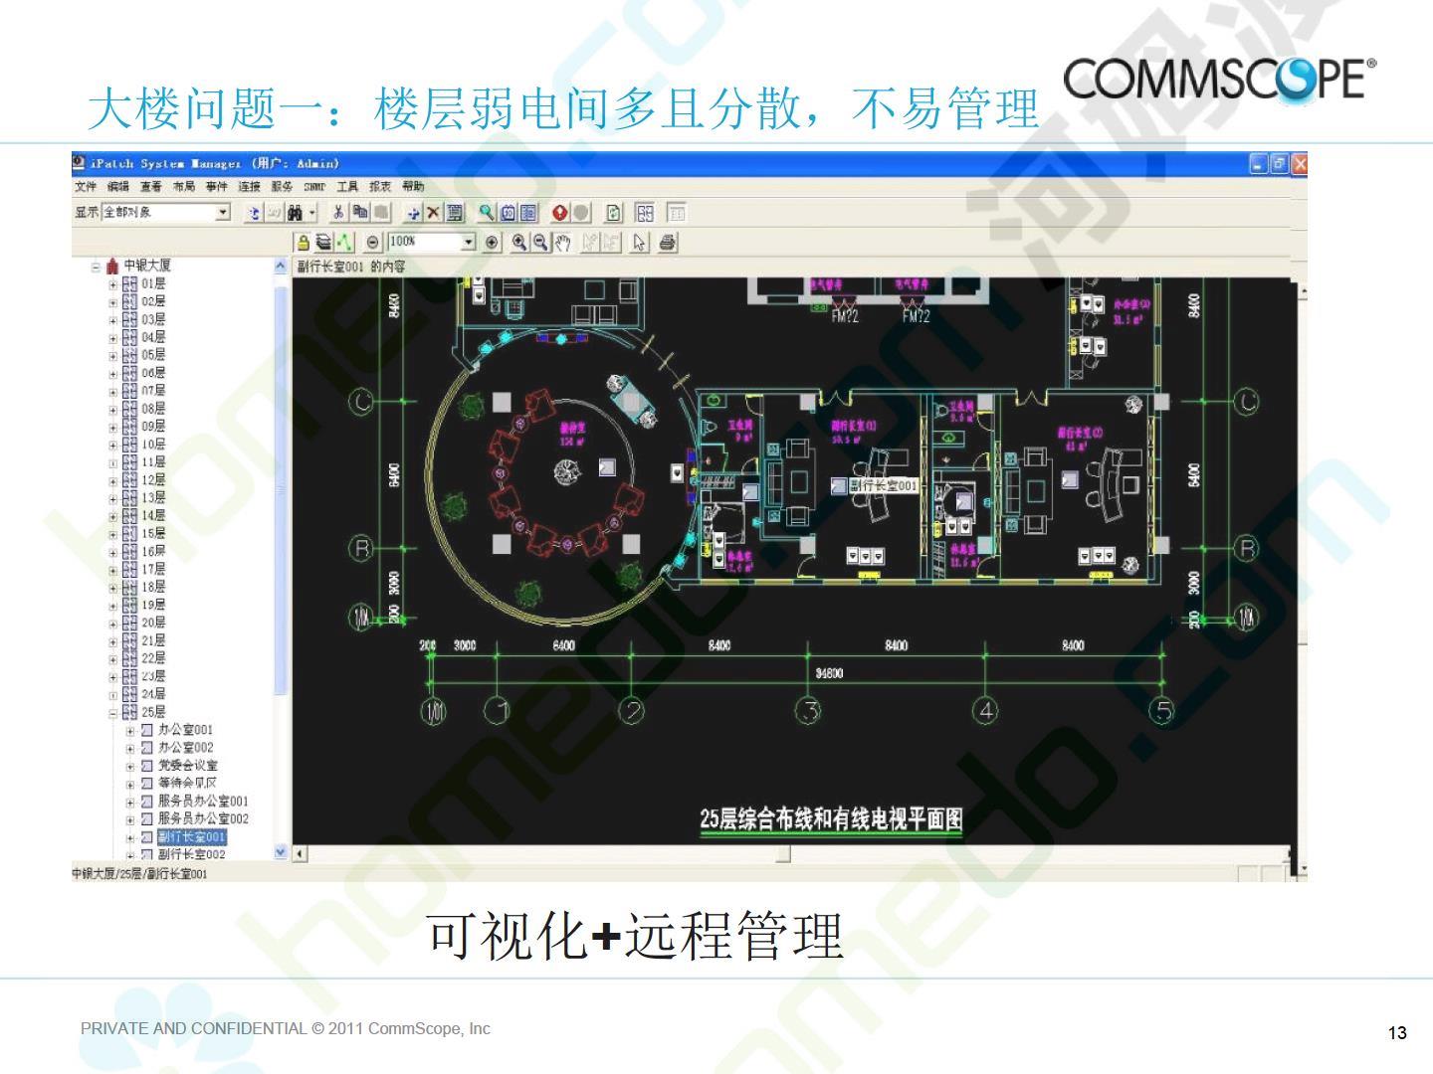
Task: Click status bar path 中银大厦/25层/副行长室001
Action: point(139,874)
